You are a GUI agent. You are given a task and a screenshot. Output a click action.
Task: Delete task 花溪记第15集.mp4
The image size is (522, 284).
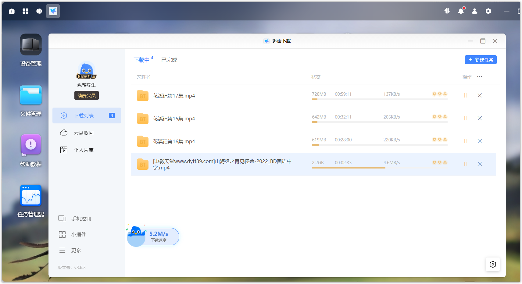(480, 118)
